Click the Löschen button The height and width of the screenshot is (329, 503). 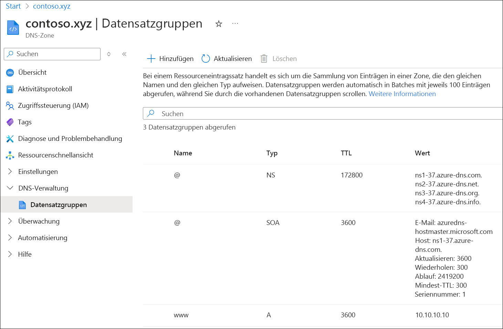[279, 59]
